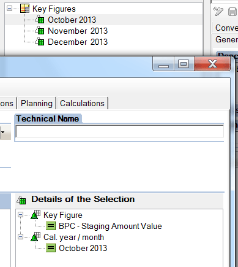
Task: Click the save disk icon in right panel
Action: [232, 12]
